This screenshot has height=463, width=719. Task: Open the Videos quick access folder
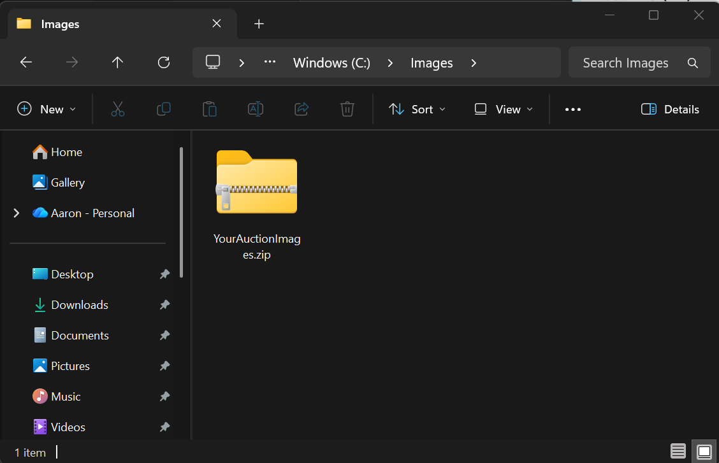[x=59, y=427]
